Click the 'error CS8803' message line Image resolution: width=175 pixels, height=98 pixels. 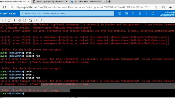click(87, 31)
